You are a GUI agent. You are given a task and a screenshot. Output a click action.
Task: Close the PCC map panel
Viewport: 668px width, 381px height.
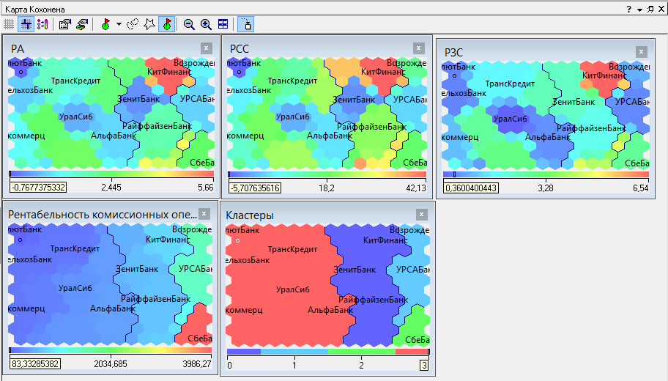tap(418, 48)
